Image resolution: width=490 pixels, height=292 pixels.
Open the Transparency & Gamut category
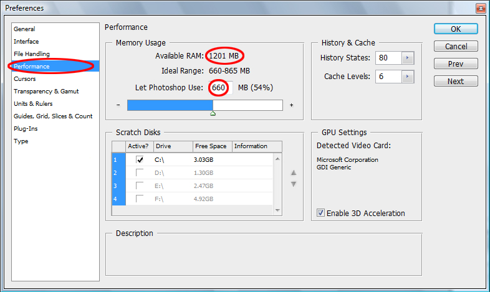coord(46,91)
